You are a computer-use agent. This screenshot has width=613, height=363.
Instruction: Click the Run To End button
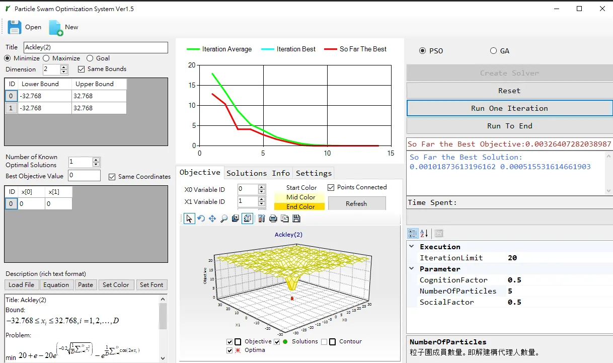[509, 126]
